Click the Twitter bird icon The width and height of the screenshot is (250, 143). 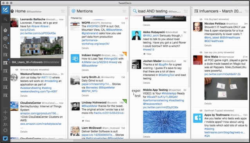tap(5, 138)
